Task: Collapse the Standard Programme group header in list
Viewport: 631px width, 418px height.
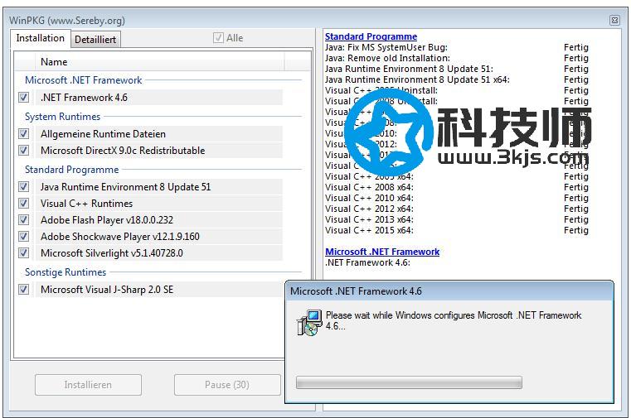Action: click(x=71, y=170)
